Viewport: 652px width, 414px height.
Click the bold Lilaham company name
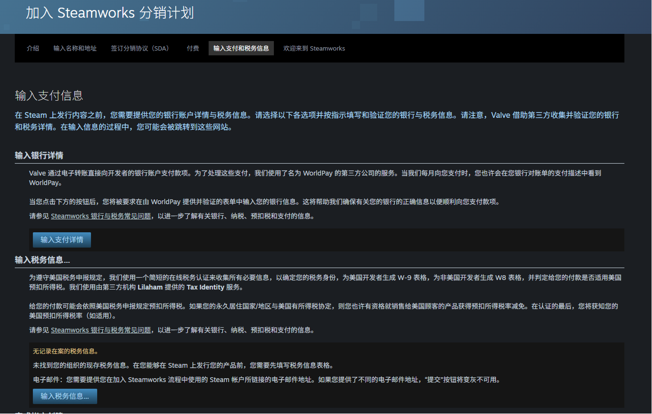click(150, 287)
